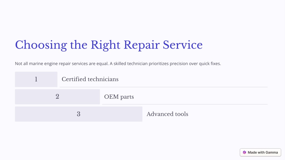The height and width of the screenshot is (160, 285).
Task: Click the word Right in the title
Action: click(x=105, y=45)
